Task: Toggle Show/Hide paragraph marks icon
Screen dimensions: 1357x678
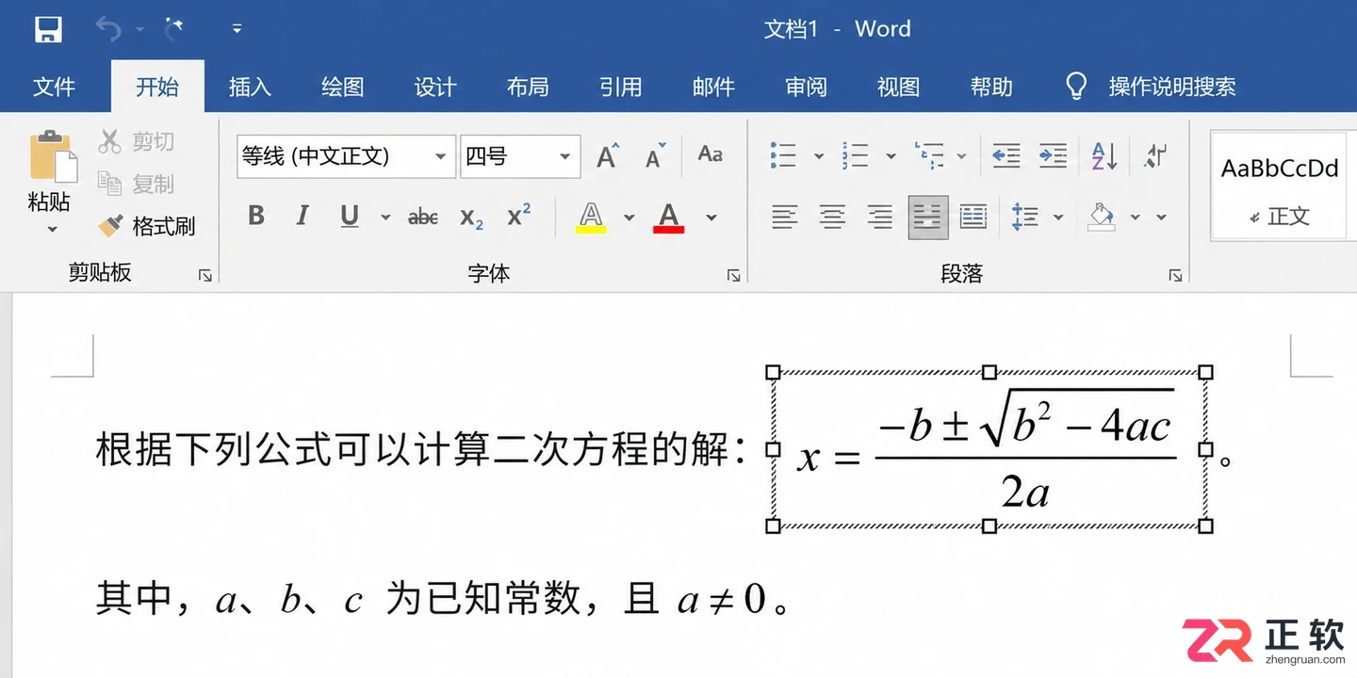Action: (x=1155, y=155)
